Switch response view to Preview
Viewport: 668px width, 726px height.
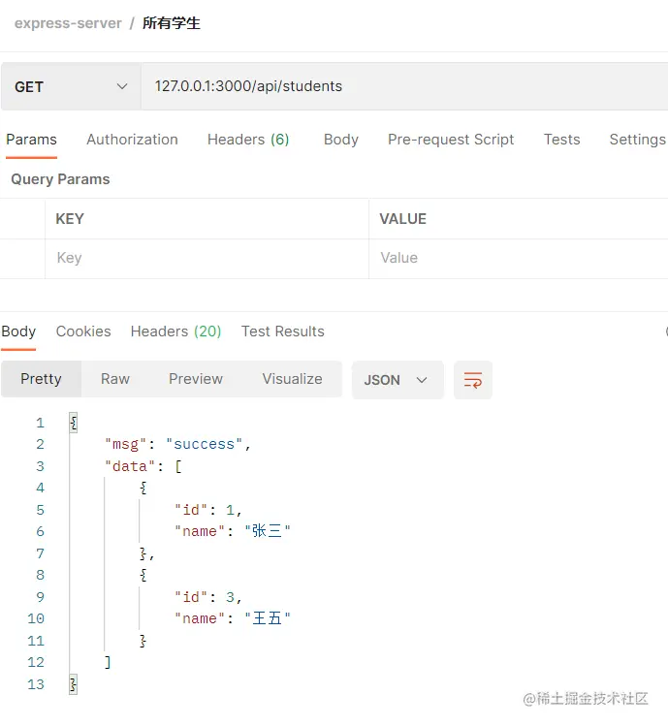[x=196, y=379]
